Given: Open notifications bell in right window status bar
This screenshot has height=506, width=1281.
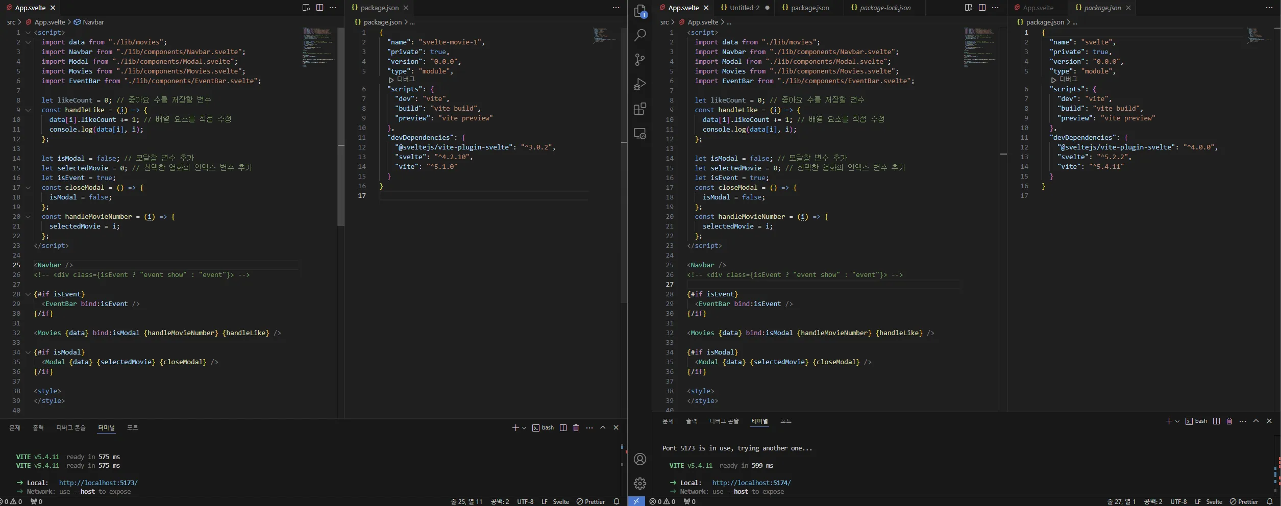Looking at the screenshot, I should coord(1270,501).
